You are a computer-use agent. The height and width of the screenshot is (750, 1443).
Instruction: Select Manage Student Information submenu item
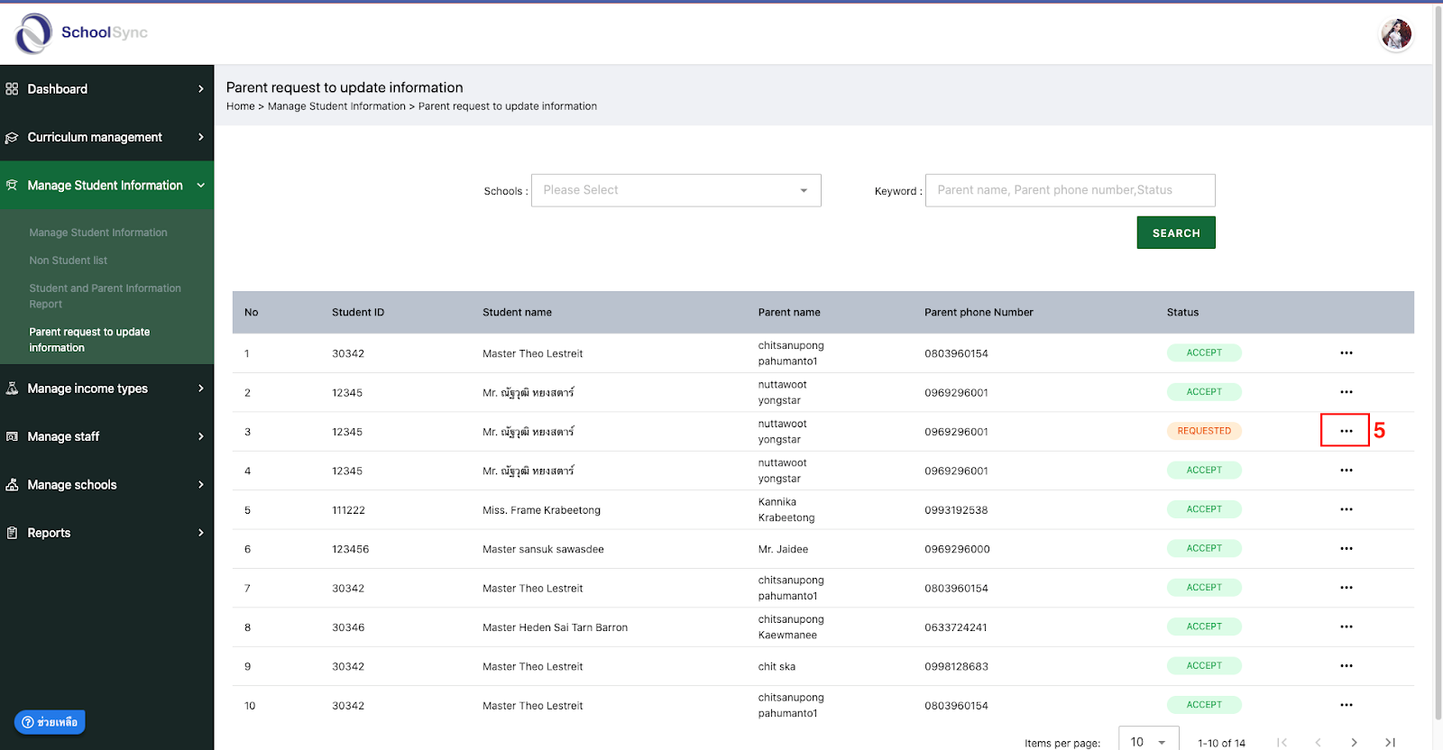point(98,233)
